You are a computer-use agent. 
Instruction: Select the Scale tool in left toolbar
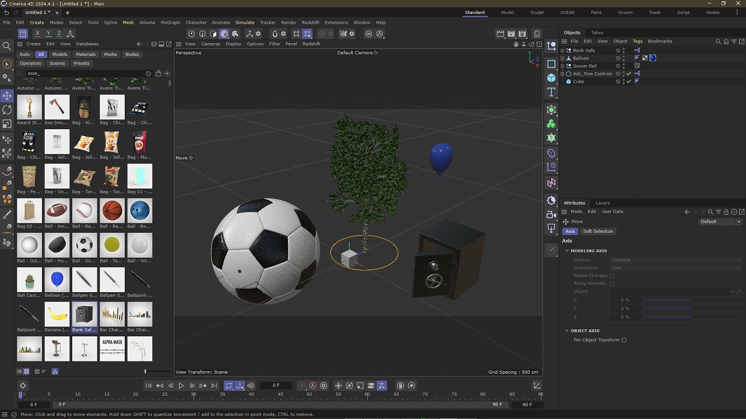[x=7, y=124]
